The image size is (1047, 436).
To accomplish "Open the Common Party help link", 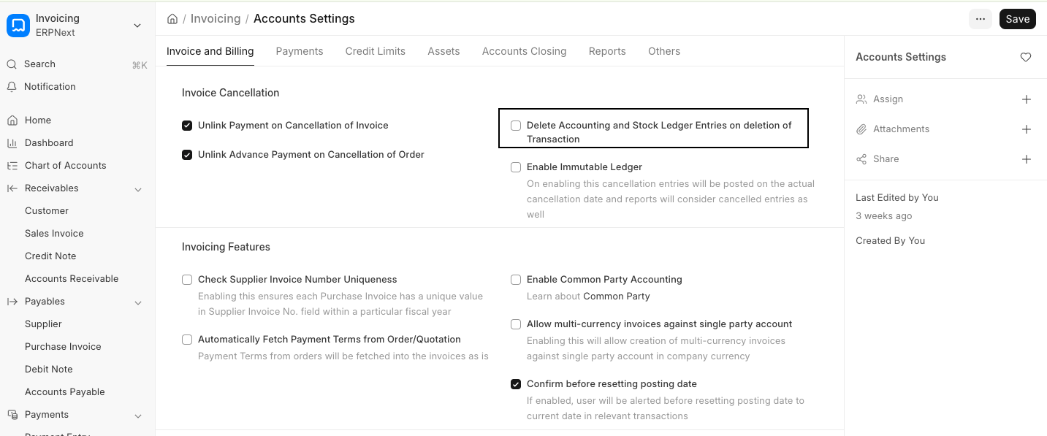I will coord(616,297).
